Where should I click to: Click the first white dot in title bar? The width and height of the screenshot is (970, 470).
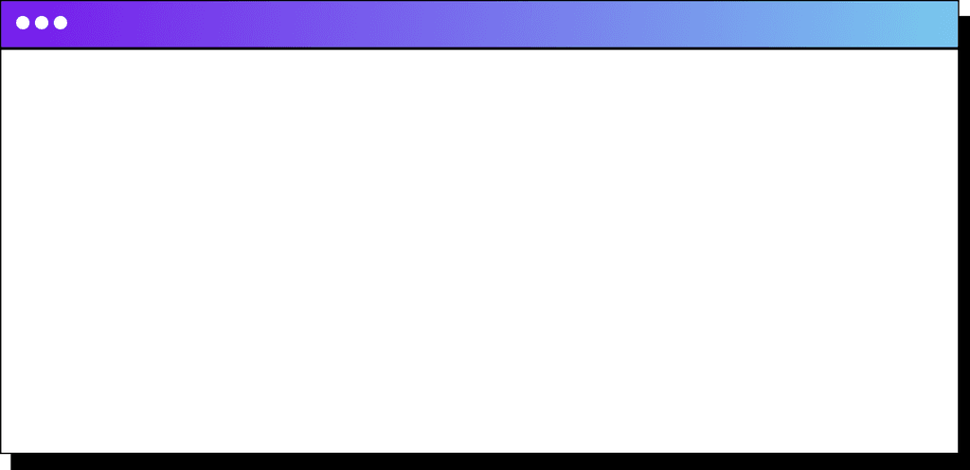pos(23,23)
